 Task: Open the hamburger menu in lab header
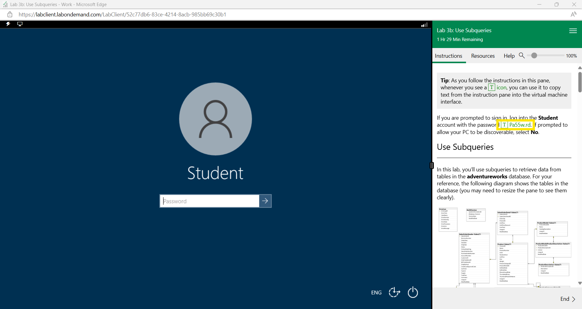(x=573, y=31)
